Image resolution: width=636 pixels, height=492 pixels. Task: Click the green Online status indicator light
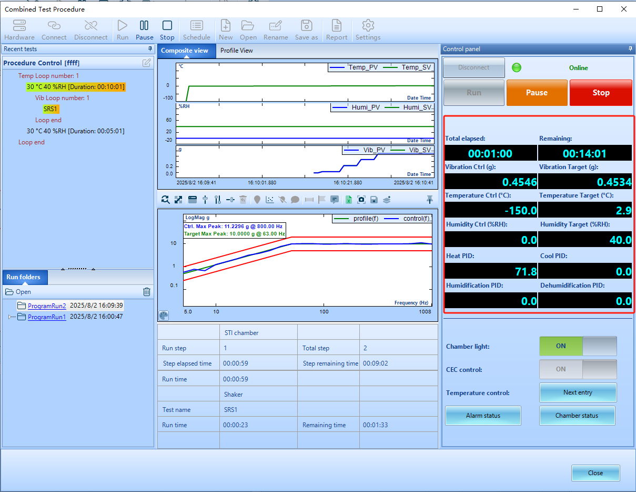point(517,67)
